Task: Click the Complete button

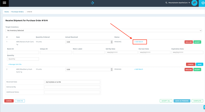Action: tap(197, 101)
